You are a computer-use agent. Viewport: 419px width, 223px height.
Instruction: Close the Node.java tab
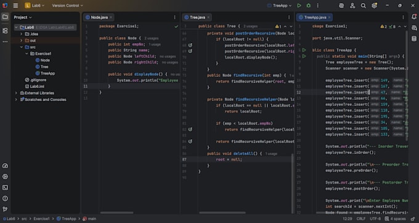click(111, 17)
